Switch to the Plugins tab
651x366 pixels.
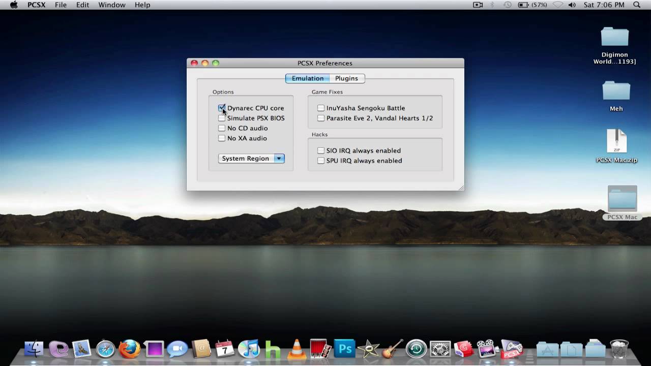(347, 78)
